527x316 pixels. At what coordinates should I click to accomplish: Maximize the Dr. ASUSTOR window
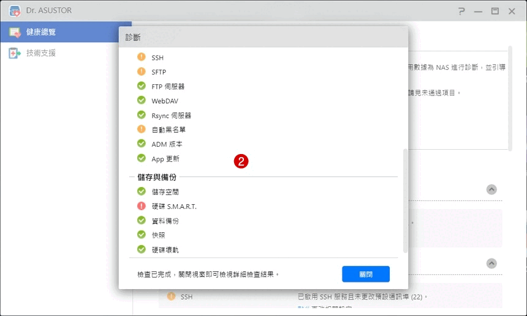pos(495,11)
